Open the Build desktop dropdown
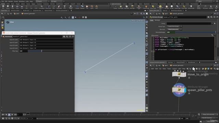The width and height of the screenshot is (219, 123). pyautogui.click(x=42, y=1)
